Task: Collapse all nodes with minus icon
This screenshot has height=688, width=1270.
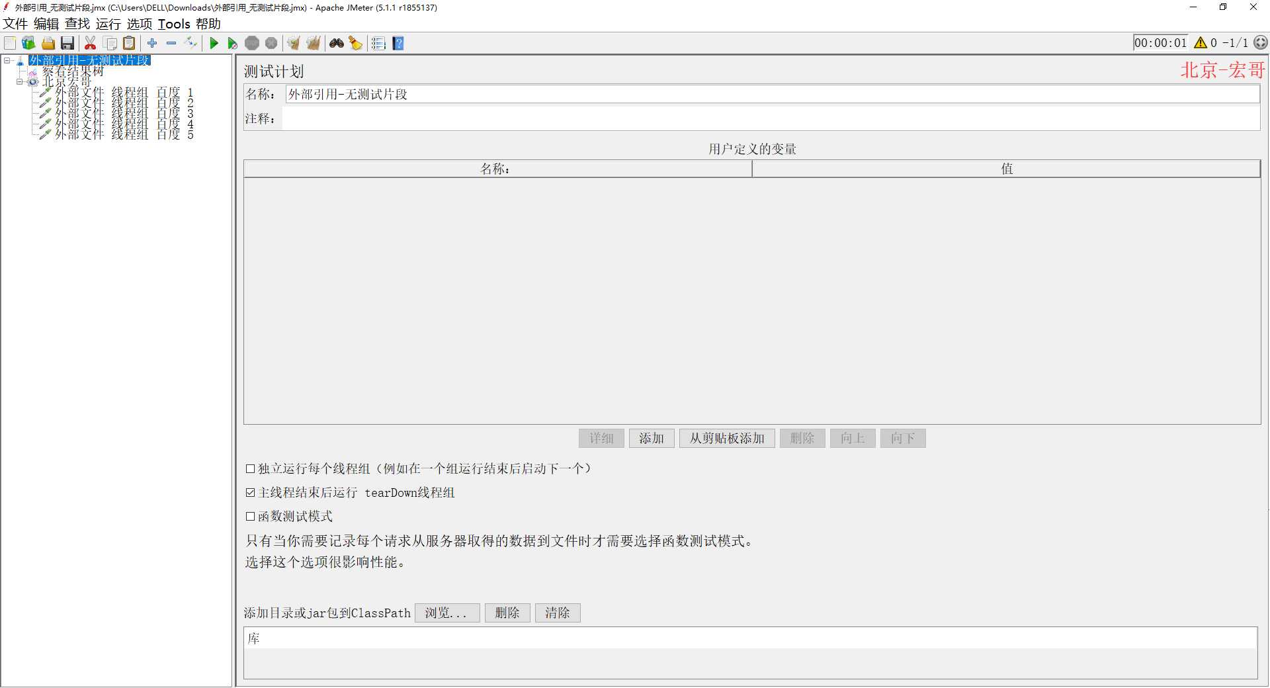Action: (171, 43)
